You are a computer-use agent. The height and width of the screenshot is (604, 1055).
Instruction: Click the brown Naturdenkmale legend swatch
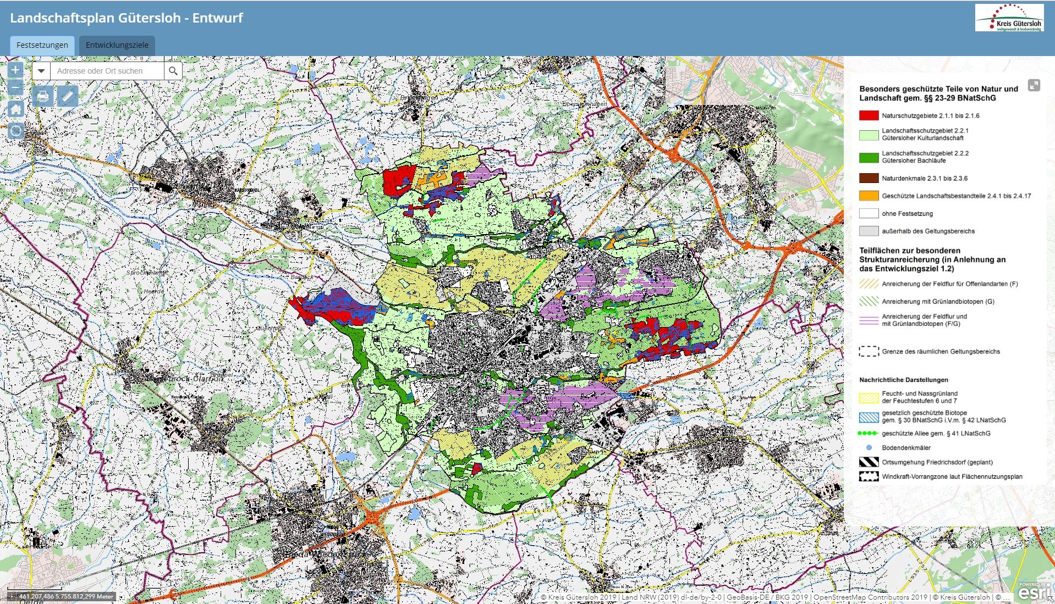point(869,178)
